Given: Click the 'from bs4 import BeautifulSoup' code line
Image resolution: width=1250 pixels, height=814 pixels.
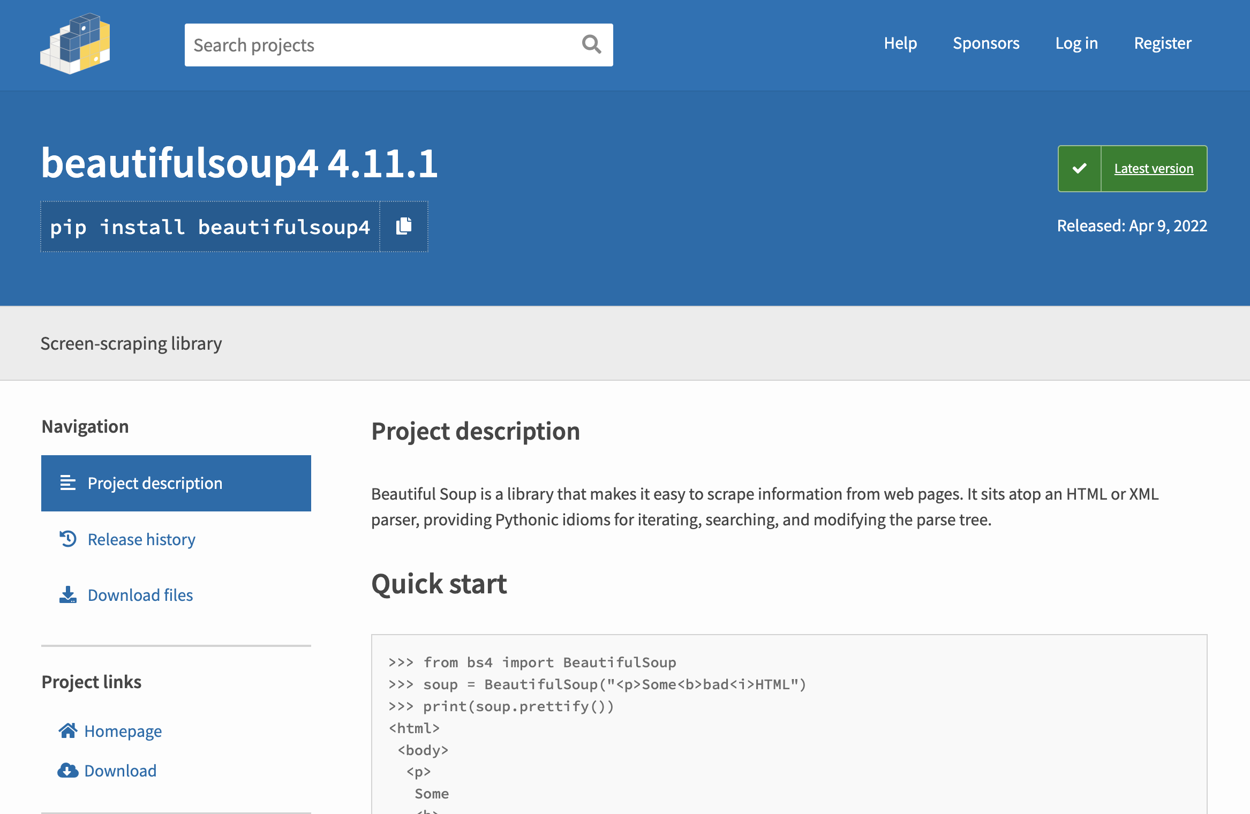Looking at the screenshot, I should click(x=532, y=662).
